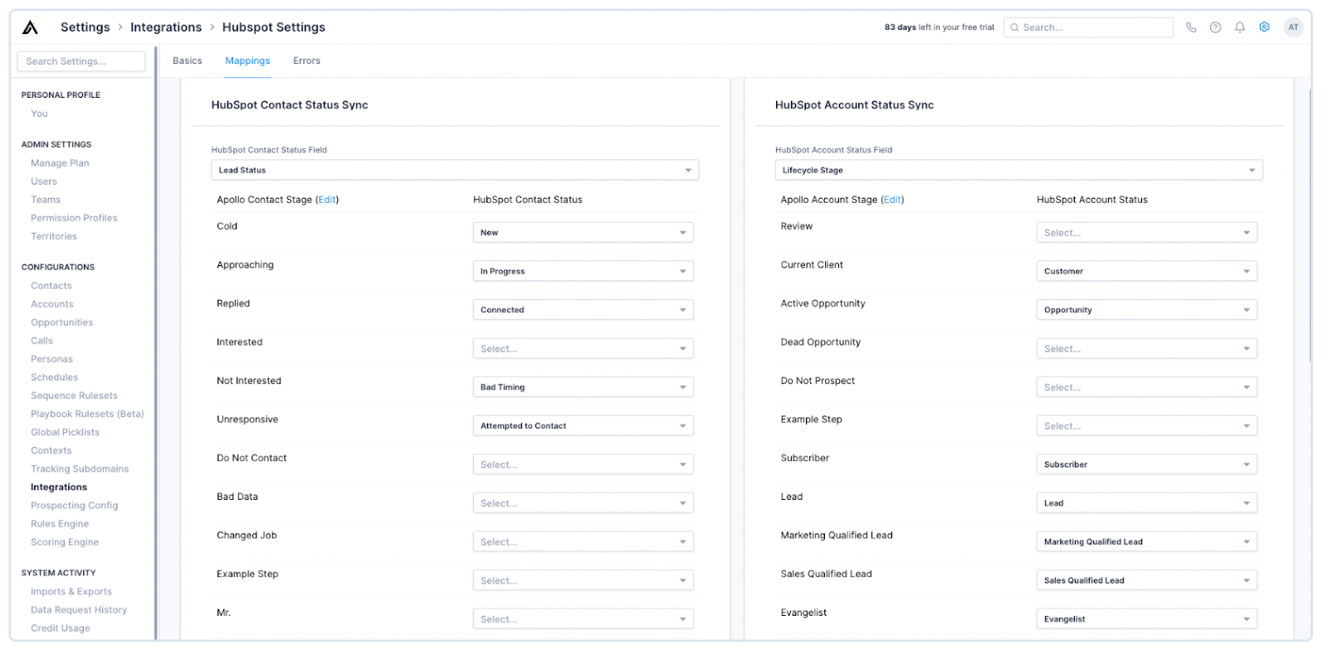Open Playbook Rulesets (Beta)
The height and width of the screenshot is (649, 1328).
tap(87, 414)
